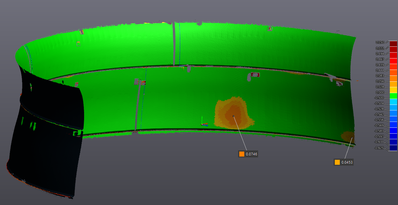This screenshot has height=205, width=398.
Task: Click the green band in the color legend
Action: [x=393, y=96]
